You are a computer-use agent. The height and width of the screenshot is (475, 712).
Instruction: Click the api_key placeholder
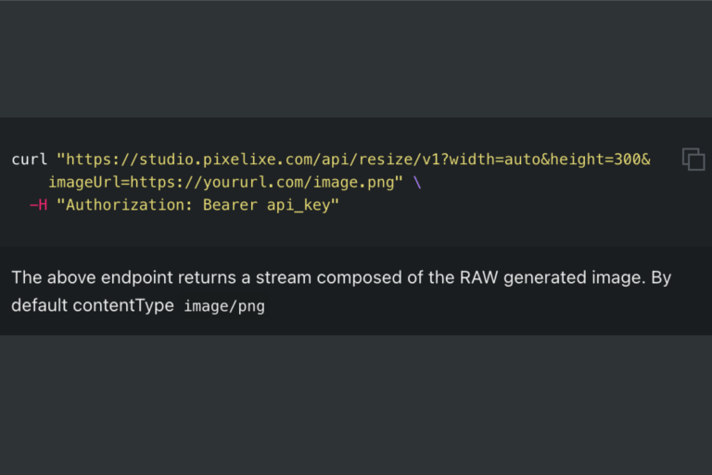[x=299, y=204]
